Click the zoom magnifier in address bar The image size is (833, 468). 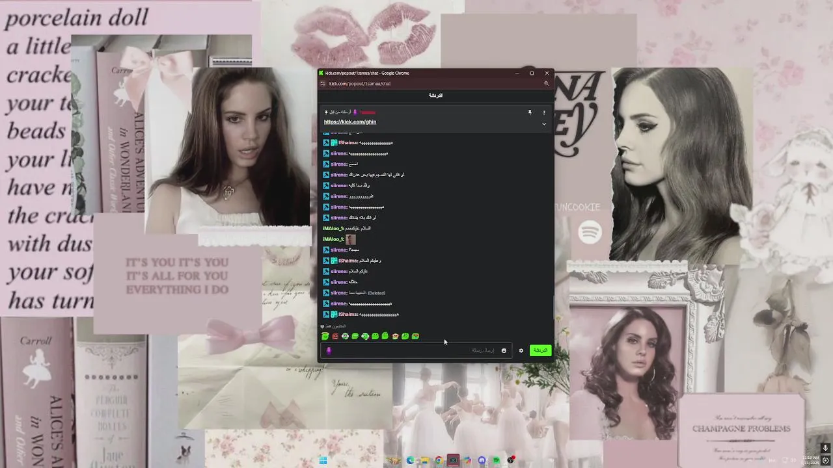coord(546,83)
